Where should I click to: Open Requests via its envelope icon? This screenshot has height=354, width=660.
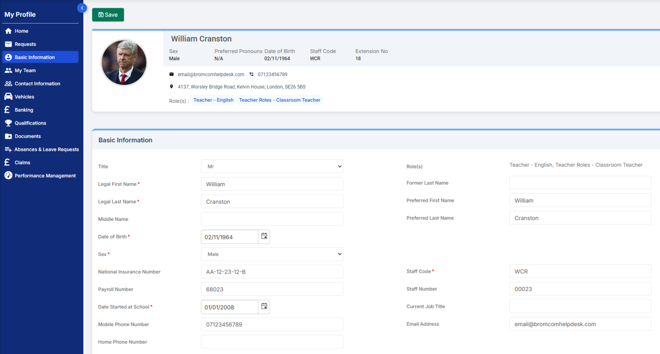(8, 44)
